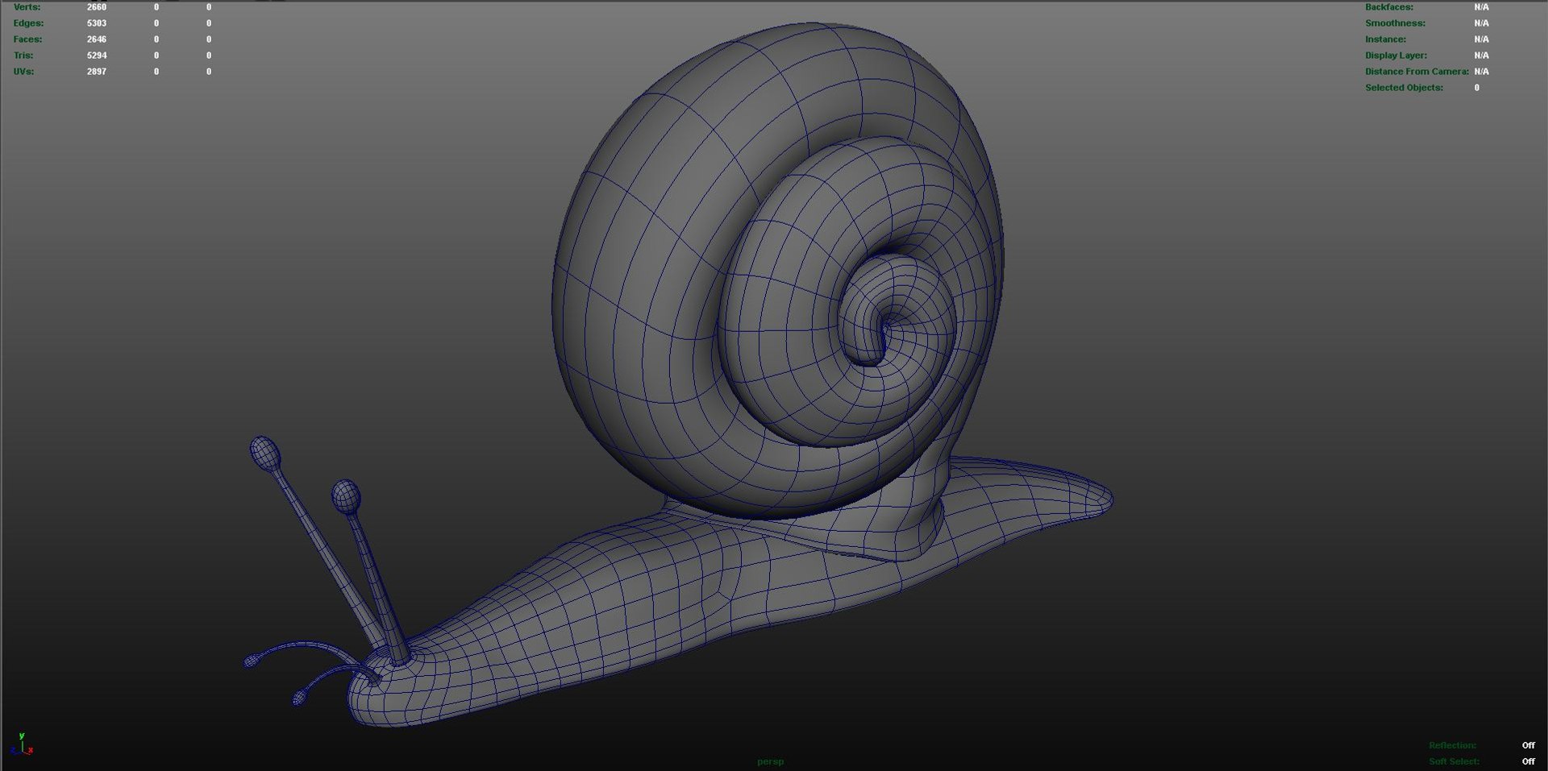Click the UV count value 2897

tap(97, 72)
